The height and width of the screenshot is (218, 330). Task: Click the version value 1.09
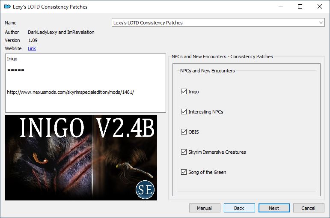tap(33, 40)
